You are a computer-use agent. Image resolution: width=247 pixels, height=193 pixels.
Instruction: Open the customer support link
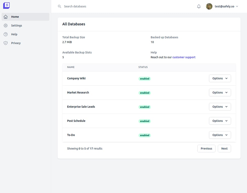tap(184, 57)
